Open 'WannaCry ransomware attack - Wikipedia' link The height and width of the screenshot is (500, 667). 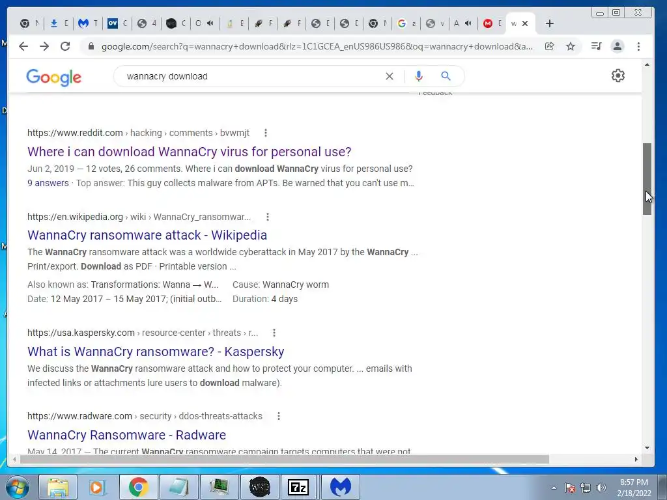[x=147, y=235]
